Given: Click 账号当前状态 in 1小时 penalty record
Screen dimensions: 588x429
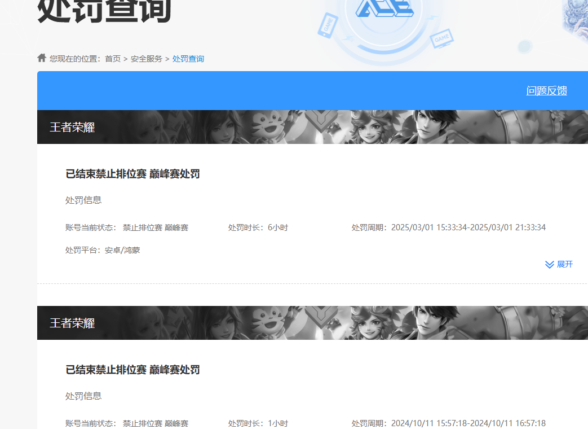Looking at the screenshot, I should pos(127,423).
